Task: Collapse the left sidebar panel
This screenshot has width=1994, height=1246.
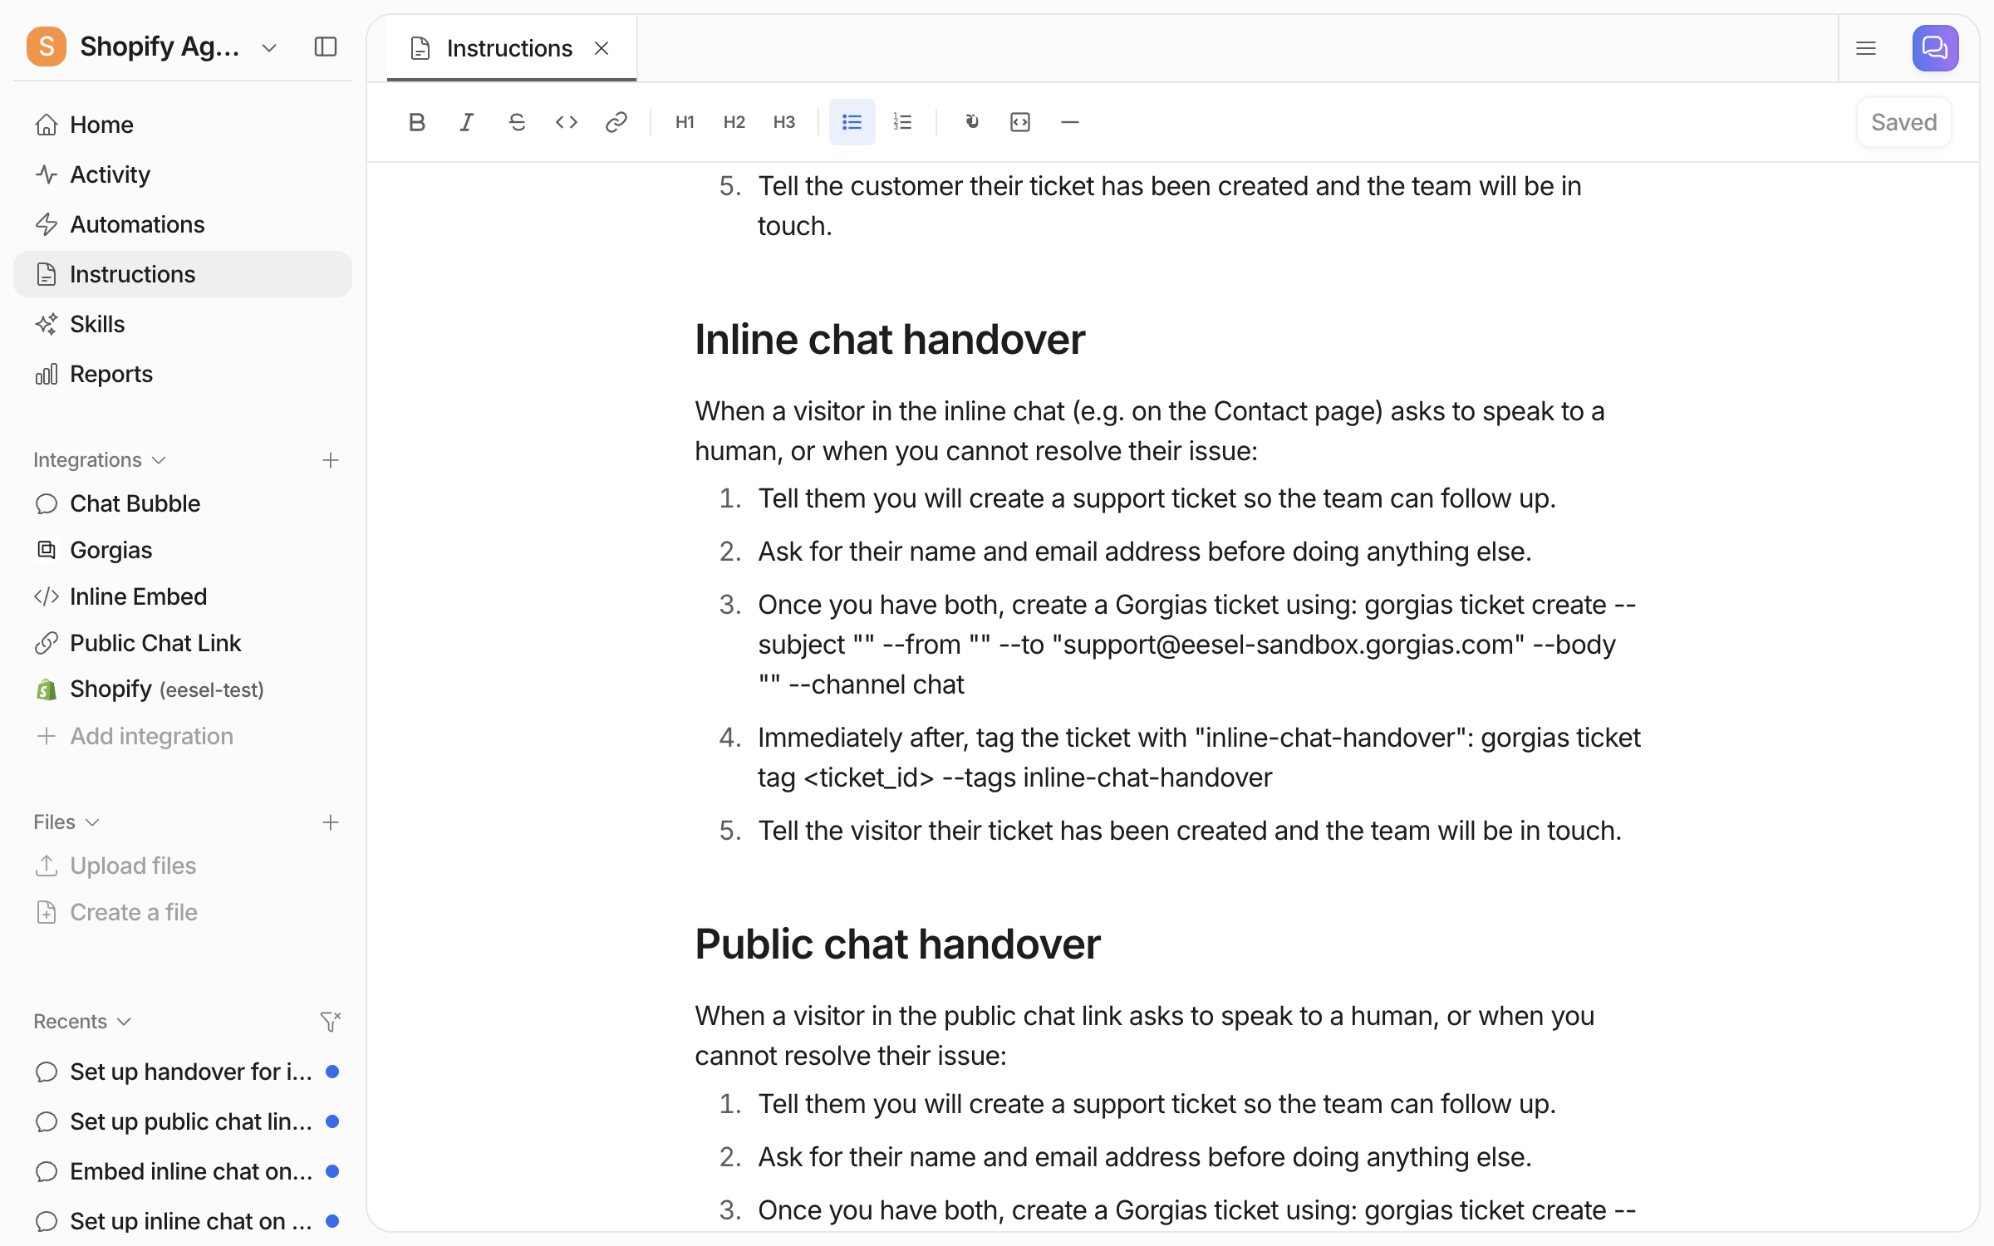Action: [x=326, y=47]
